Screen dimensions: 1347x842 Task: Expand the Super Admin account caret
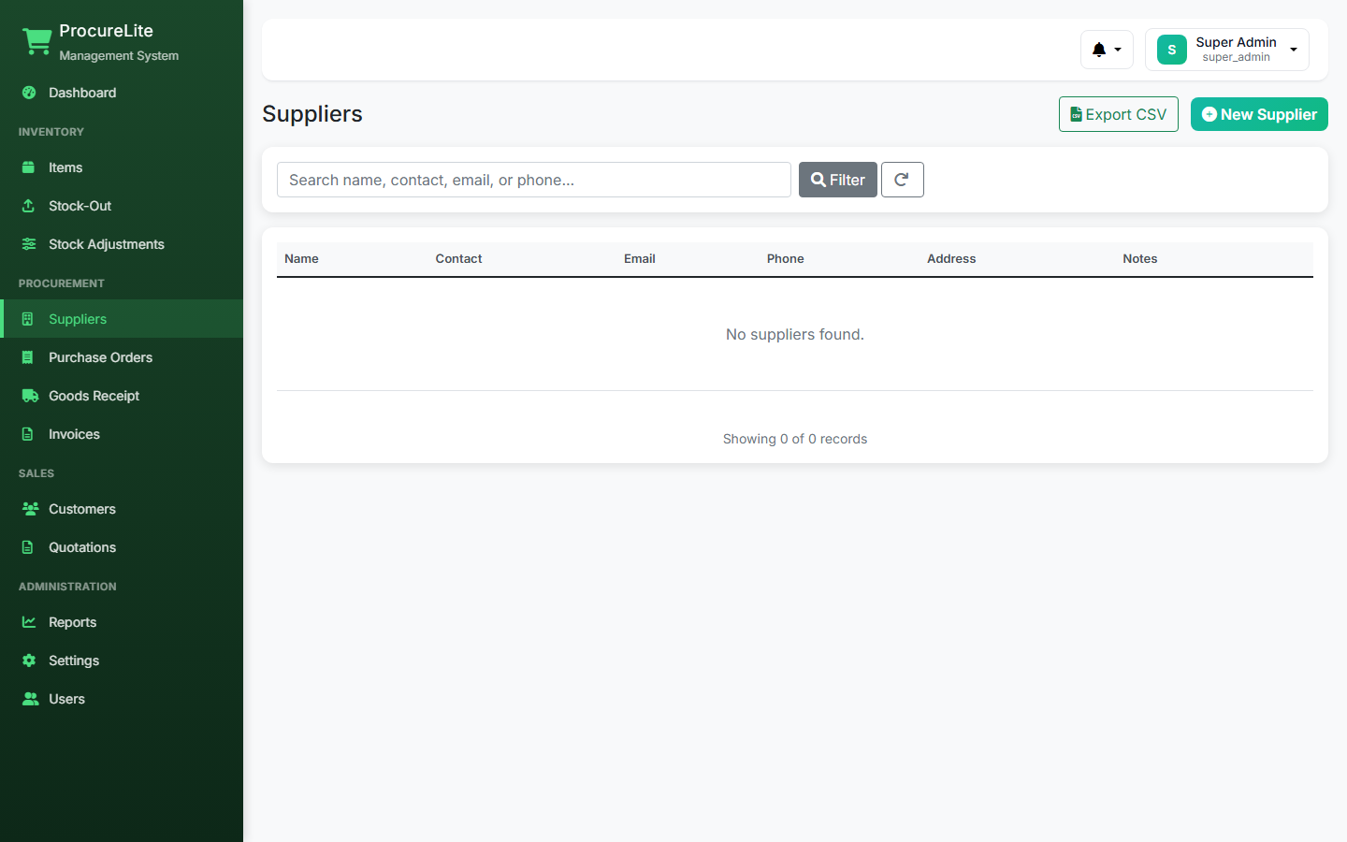[1294, 50]
